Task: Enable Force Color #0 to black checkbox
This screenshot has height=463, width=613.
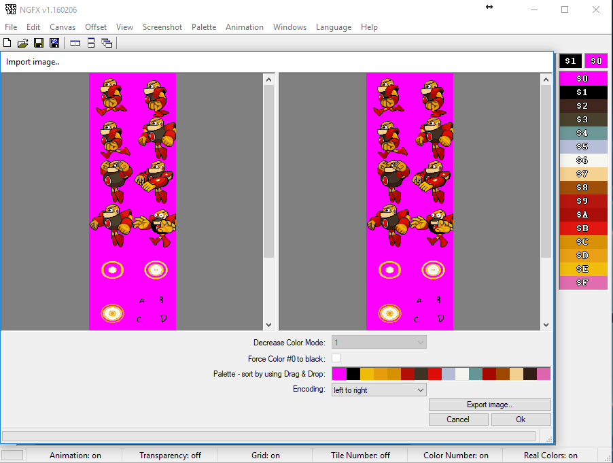Action: (336, 358)
